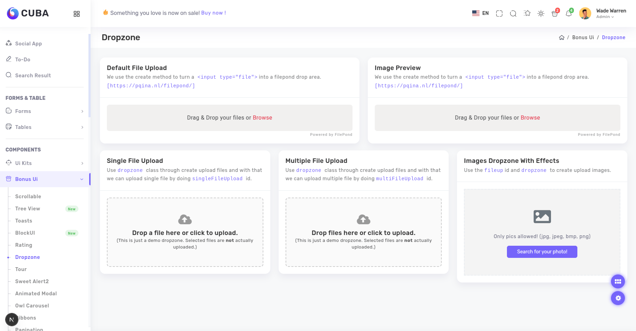636x331 pixels.
Task: Click Dropzone in the breadcrumb
Action: point(613,37)
